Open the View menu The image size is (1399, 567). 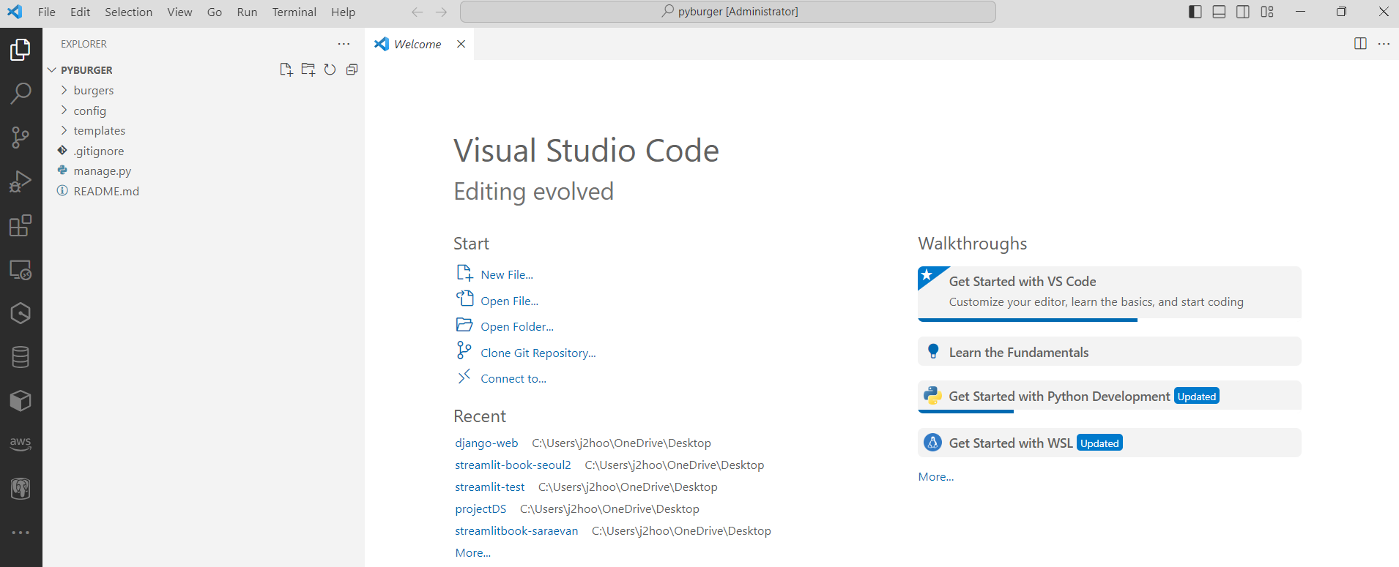tap(179, 12)
